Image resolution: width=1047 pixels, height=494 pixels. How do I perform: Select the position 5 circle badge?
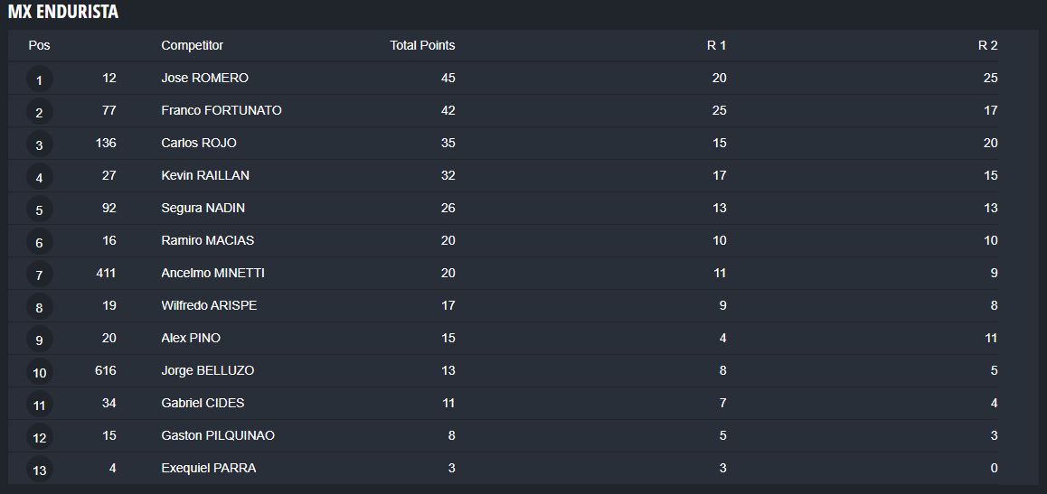(40, 210)
